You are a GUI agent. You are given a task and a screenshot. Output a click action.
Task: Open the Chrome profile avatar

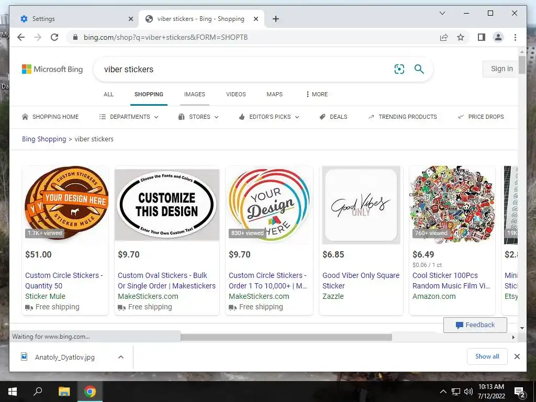pyautogui.click(x=498, y=37)
